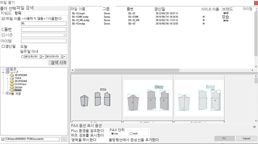Select inch as PAX unit
258x144 pixels.
(x=131, y=133)
